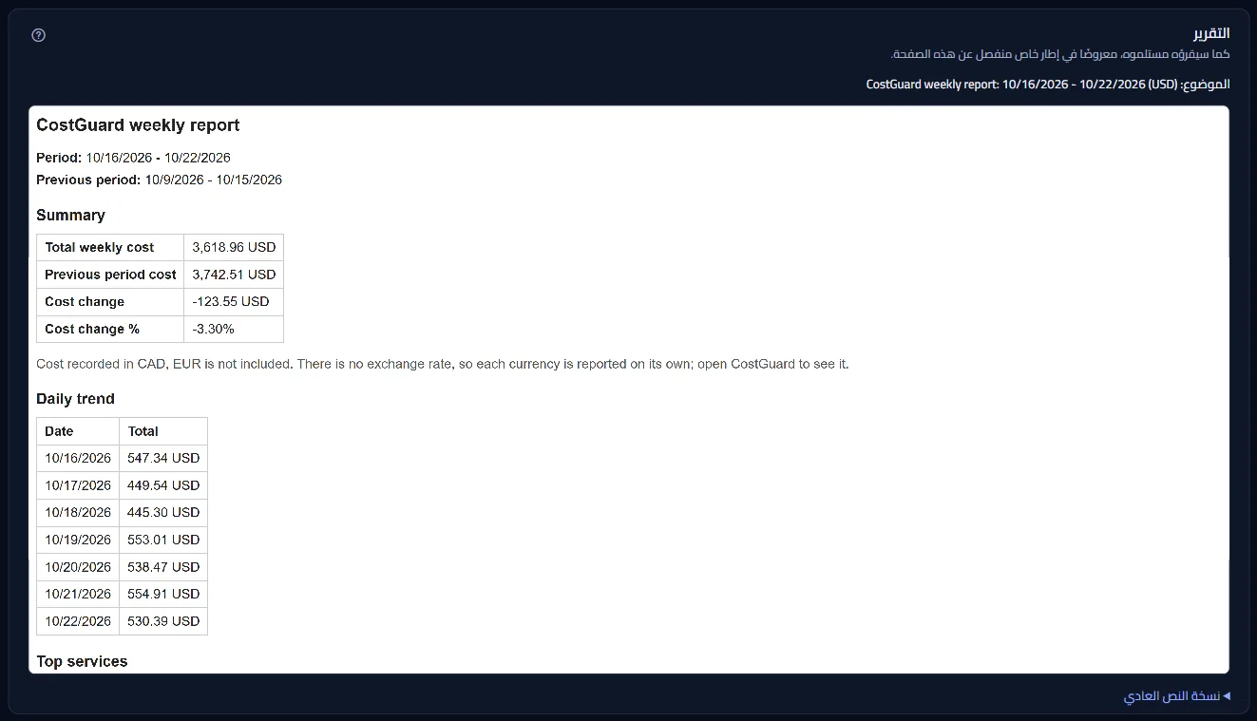Click the Daily trend heading
The width and height of the screenshot is (1257, 721).
(75, 399)
